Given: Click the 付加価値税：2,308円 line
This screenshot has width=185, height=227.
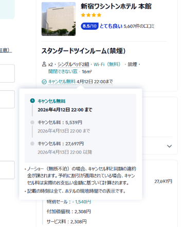Looking at the screenshot, I should pyautogui.click(x=69, y=212).
